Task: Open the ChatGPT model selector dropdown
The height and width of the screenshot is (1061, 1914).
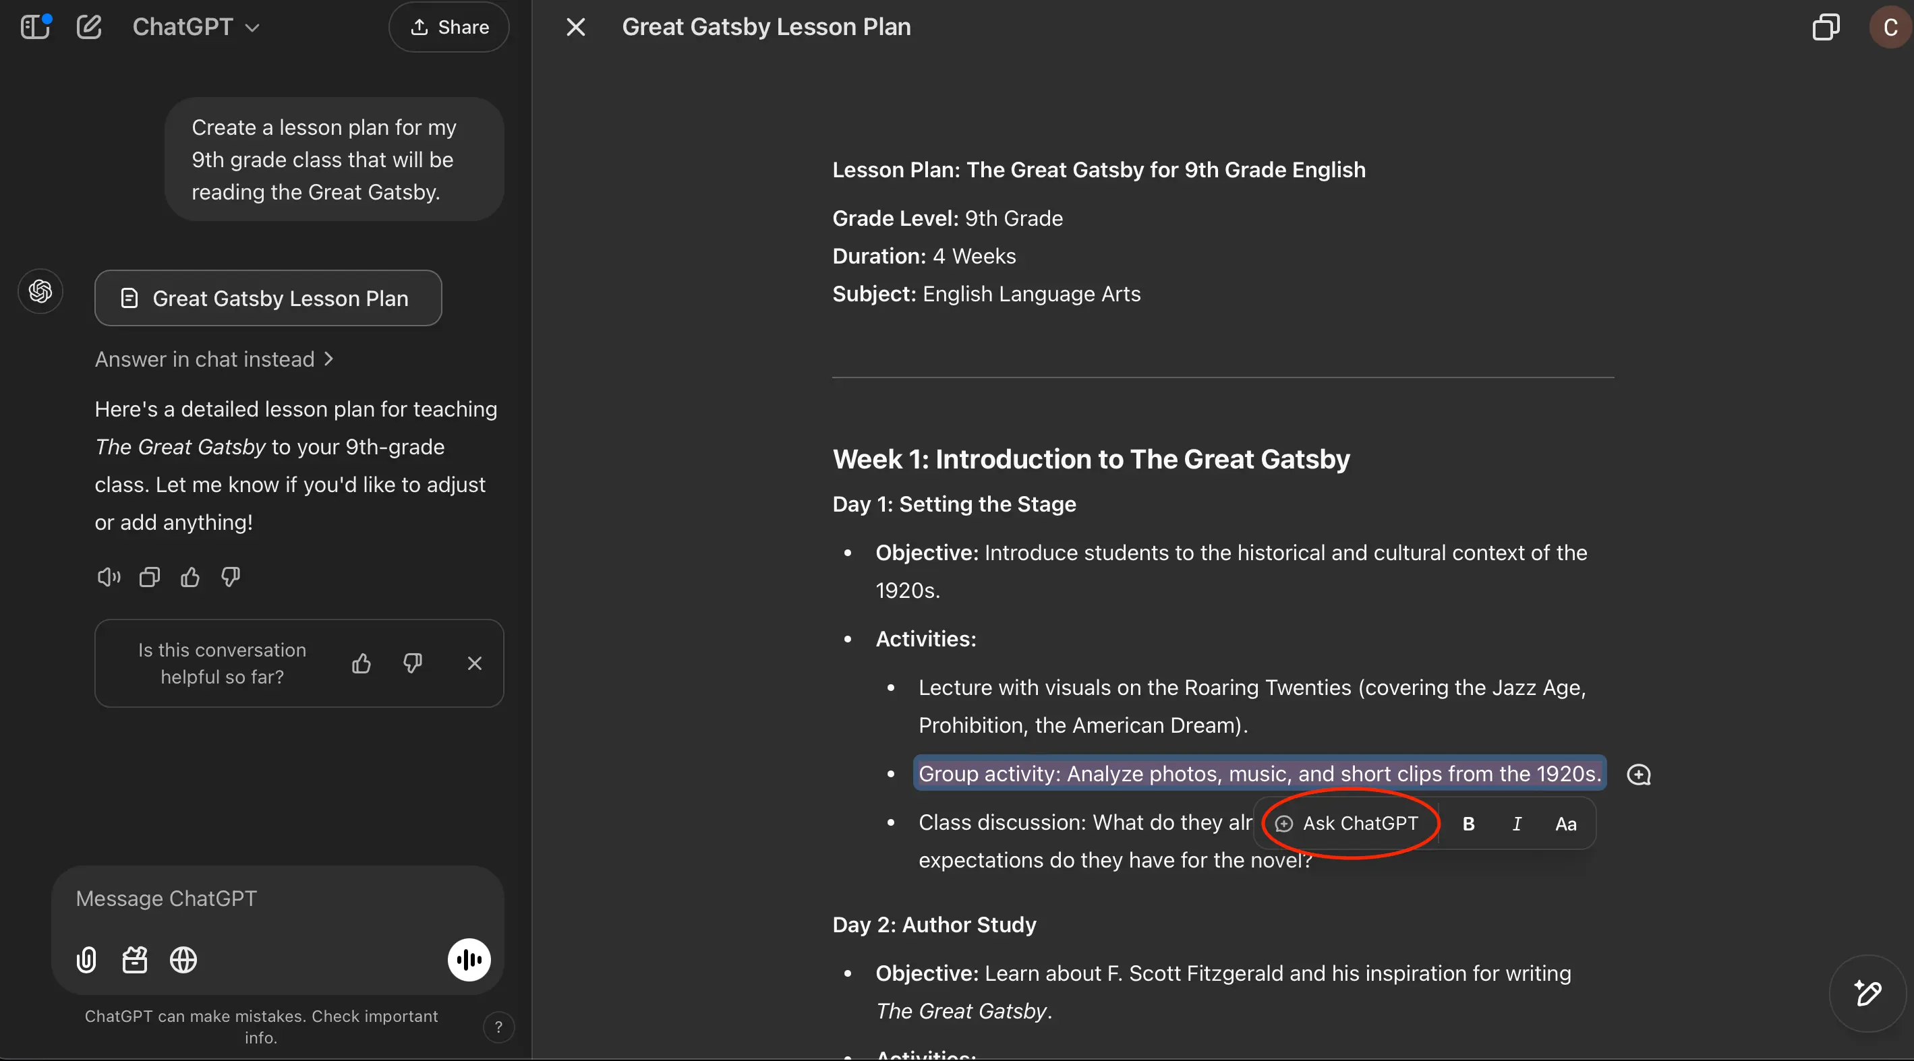Action: coord(196,28)
